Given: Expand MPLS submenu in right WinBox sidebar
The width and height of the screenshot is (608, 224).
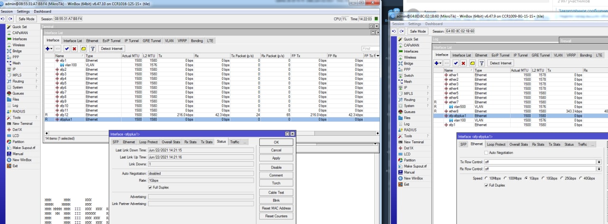Looking at the screenshot, I should pos(427,93).
